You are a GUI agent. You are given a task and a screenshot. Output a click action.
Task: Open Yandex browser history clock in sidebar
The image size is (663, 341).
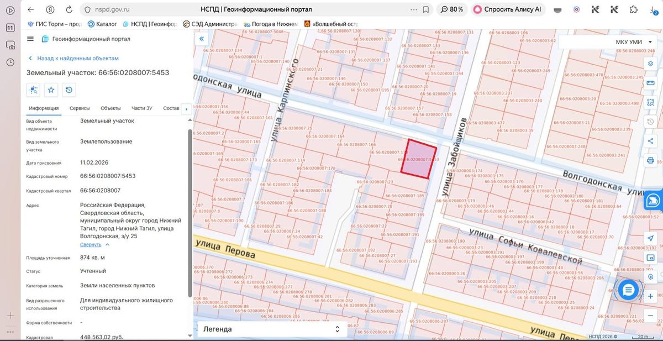tap(10, 62)
